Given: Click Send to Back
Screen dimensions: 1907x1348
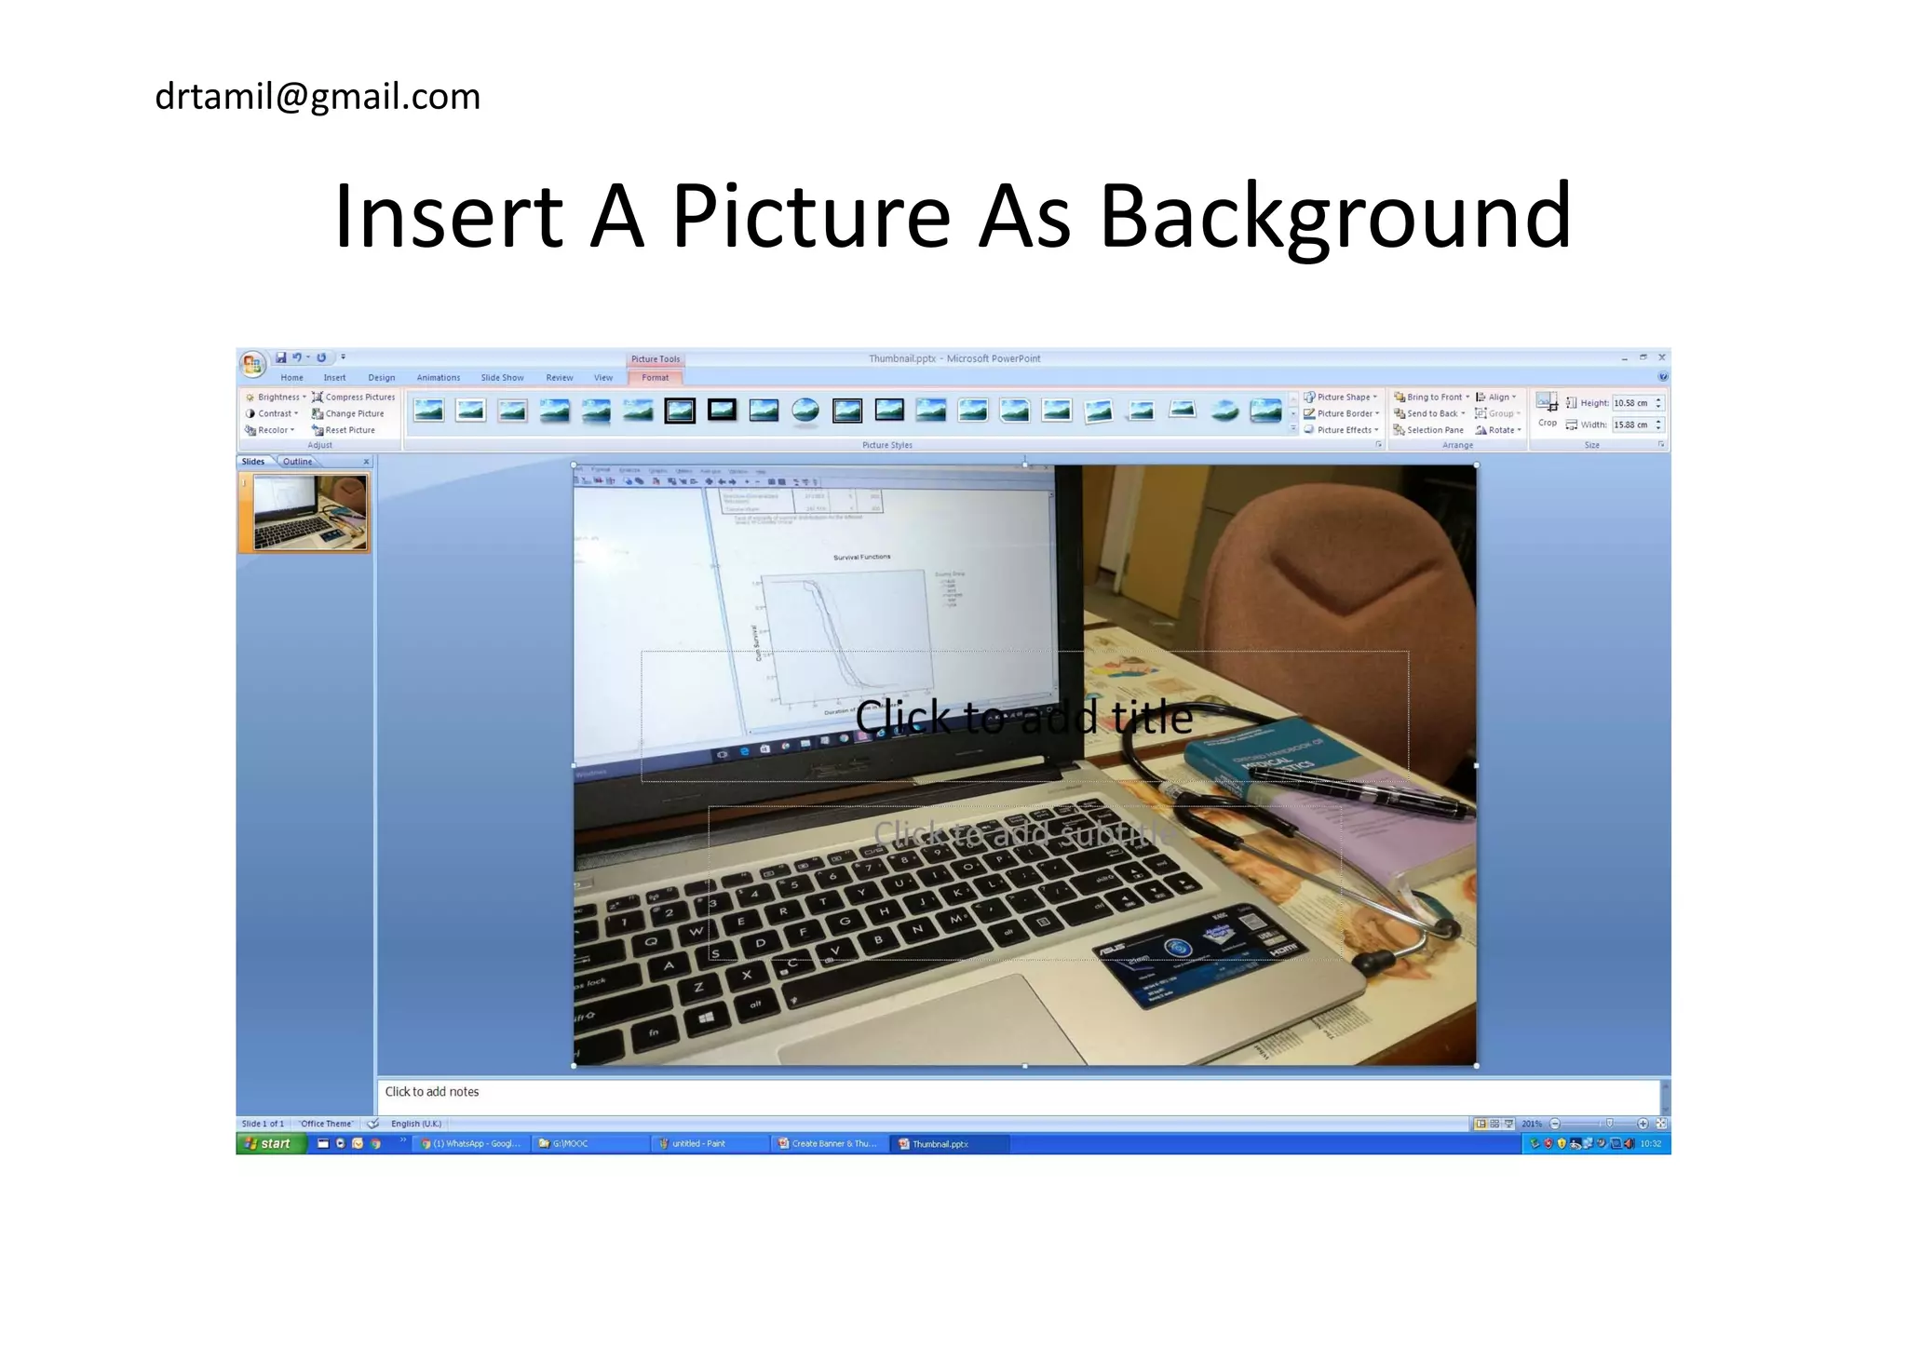Looking at the screenshot, I should [1429, 413].
